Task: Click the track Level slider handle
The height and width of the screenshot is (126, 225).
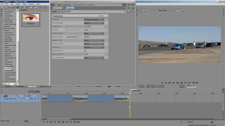Action: click(27, 99)
